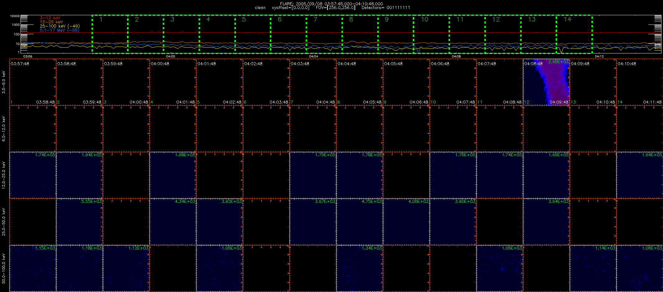Image resolution: width=663 pixels, height=292 pixels.
Task: Pick interval marker 4 in the light curve
Action: coord(208,19)
